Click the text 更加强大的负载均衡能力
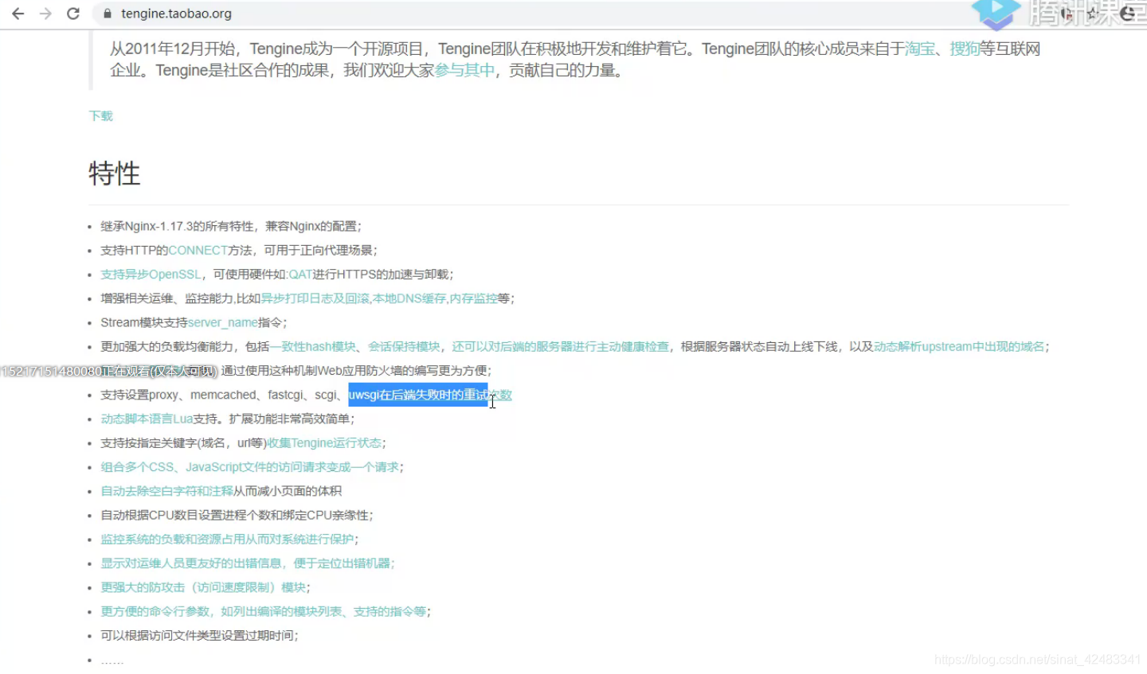The height and width of the screenshot is (674, 1147). [167, 346]
